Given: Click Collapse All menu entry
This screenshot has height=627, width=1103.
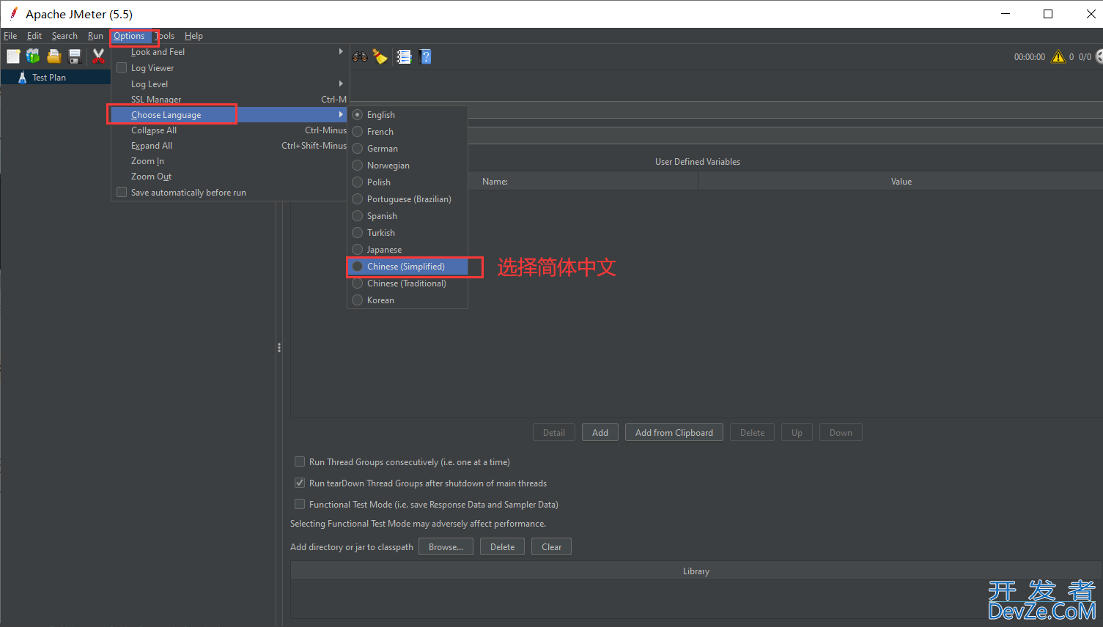Looking at the screenshot, I should (229, 130).
